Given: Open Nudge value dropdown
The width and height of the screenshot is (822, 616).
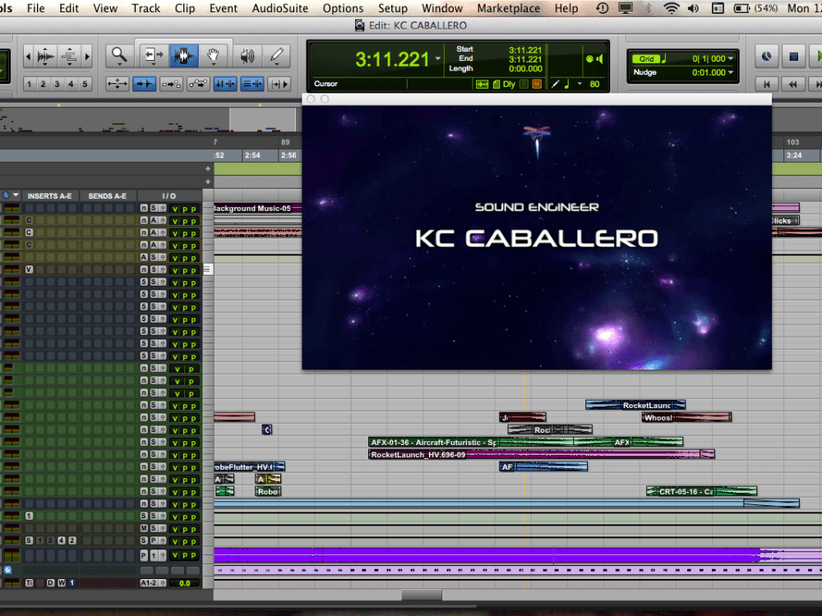Looking at the screenshot, I should pos(730,72).
